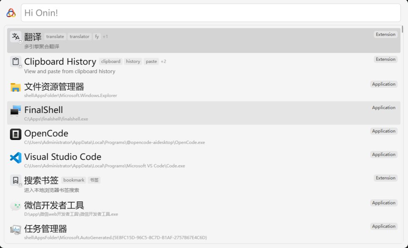Click the Microsoft.AutoGenerated task manager path
The image size is (408, 248).
[x=116, y=237]
